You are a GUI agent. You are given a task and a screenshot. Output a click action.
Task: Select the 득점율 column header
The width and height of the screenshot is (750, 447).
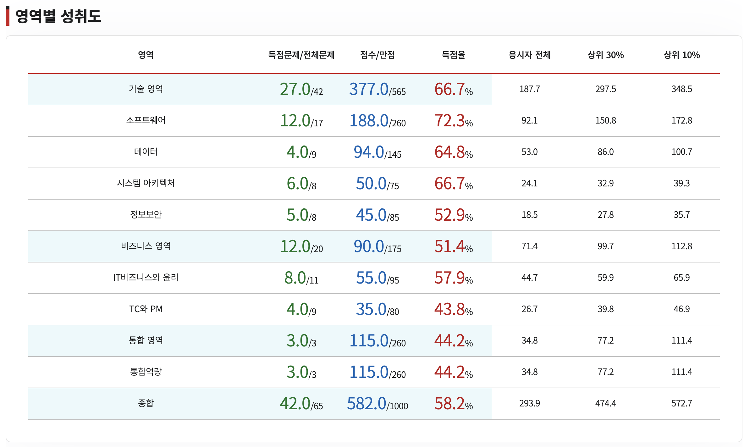pyautogui.click(x=453, y=55)
